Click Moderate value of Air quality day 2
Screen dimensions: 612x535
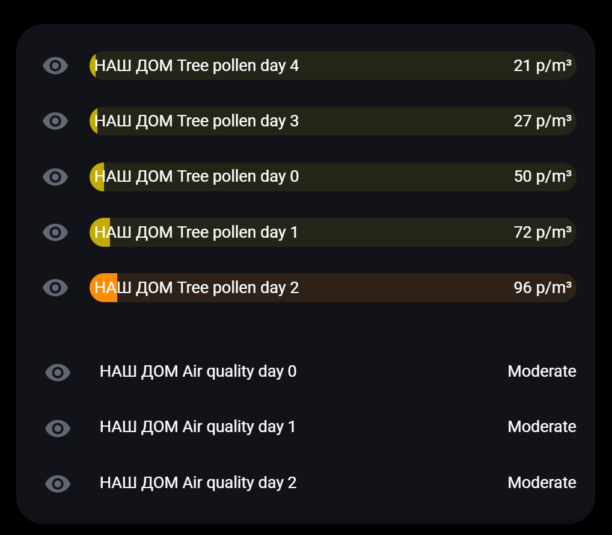pos(542,483)
